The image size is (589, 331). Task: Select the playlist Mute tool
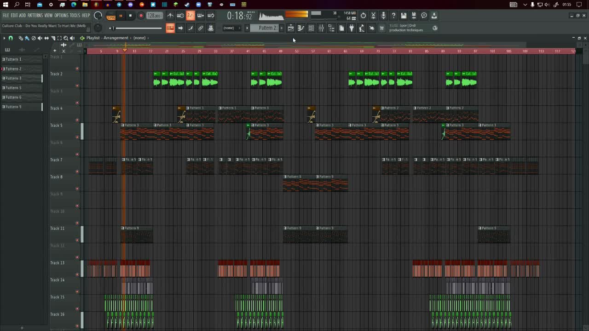tap(40, 38)
